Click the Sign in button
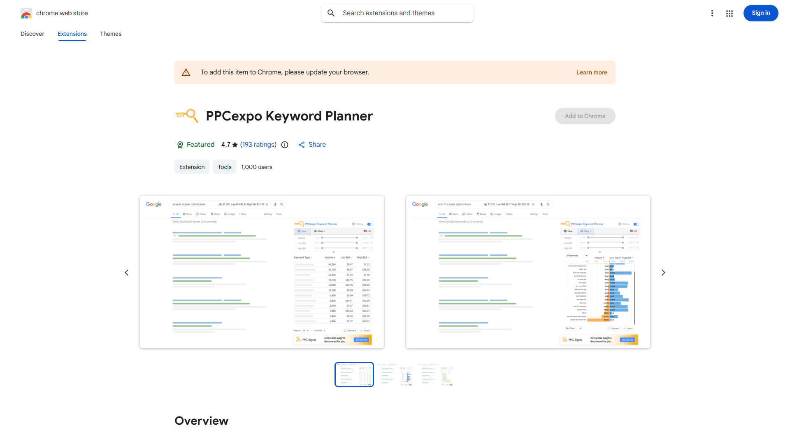 pos(760,13)
